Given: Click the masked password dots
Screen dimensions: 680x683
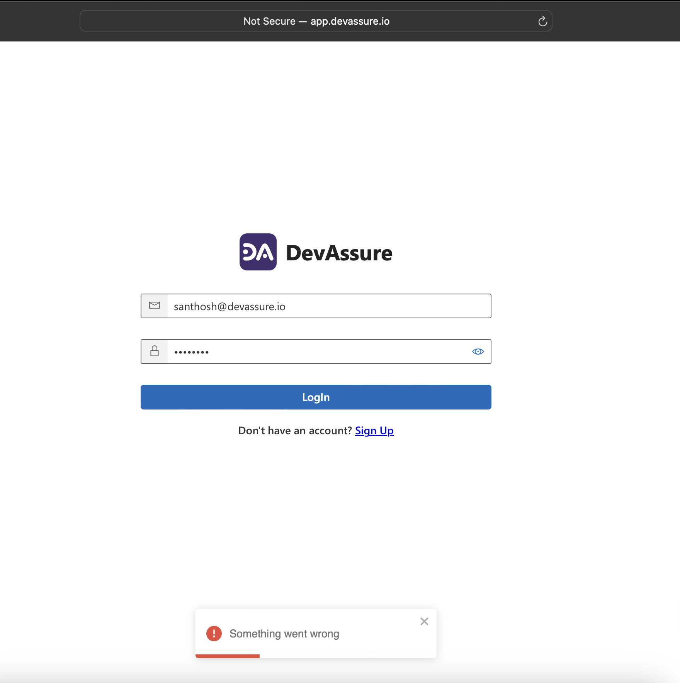Looking at the screenshot, I should click(191, 352).
